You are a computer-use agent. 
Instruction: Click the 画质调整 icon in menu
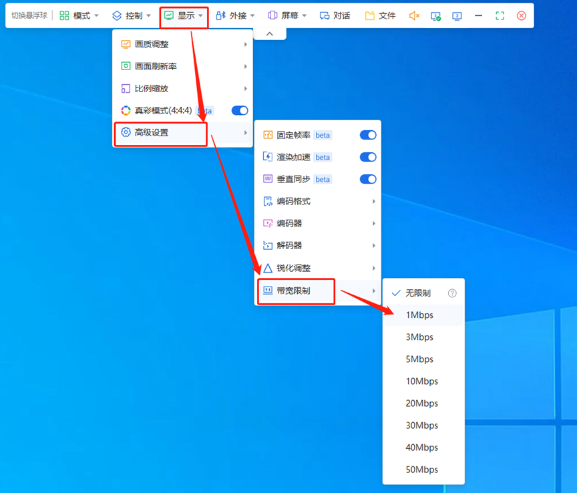126,44
